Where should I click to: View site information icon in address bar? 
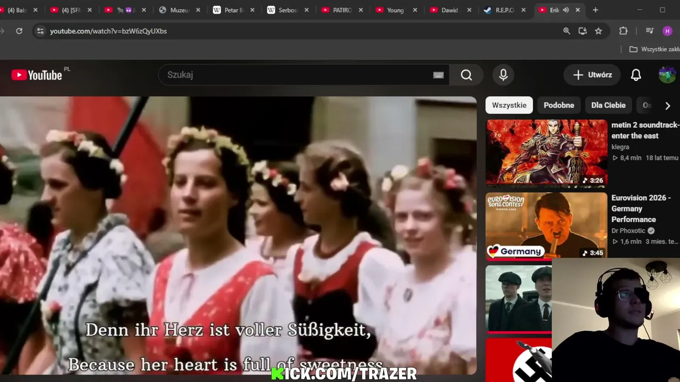(40, 31)
